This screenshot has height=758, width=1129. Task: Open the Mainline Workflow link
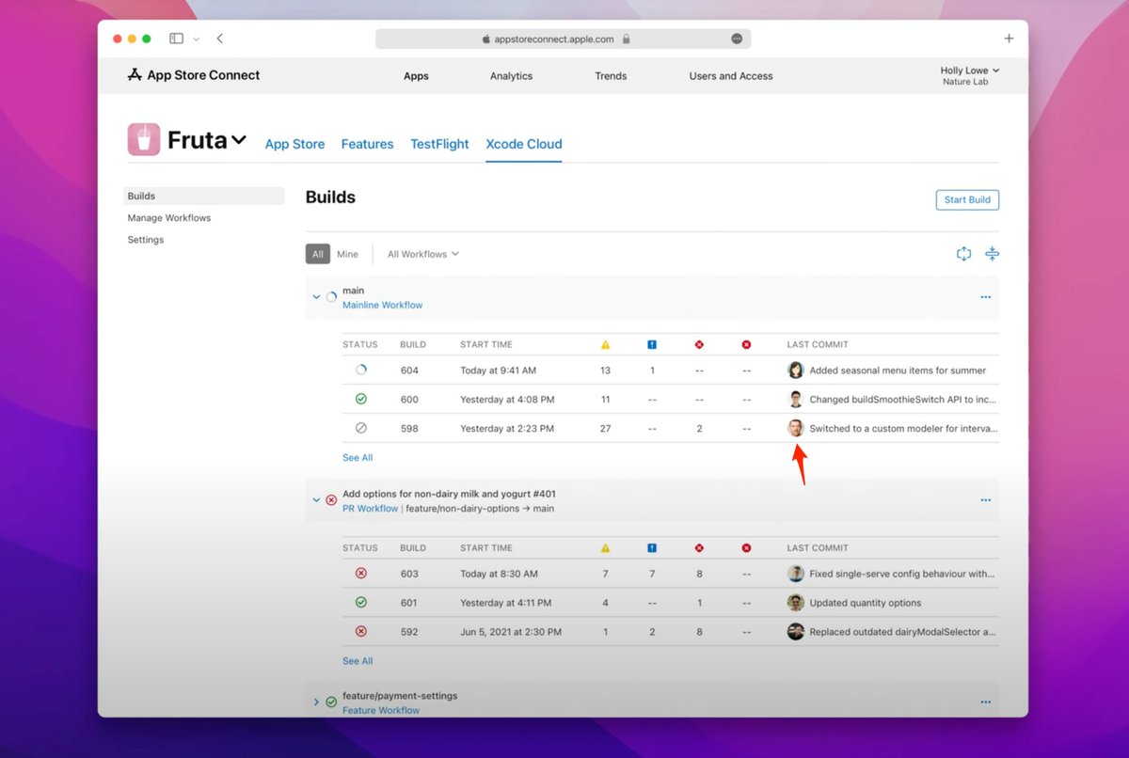pos(382,306)
